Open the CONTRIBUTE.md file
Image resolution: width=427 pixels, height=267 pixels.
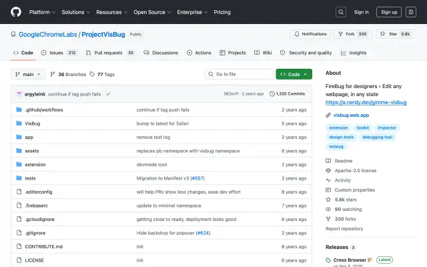click(44, 246)
